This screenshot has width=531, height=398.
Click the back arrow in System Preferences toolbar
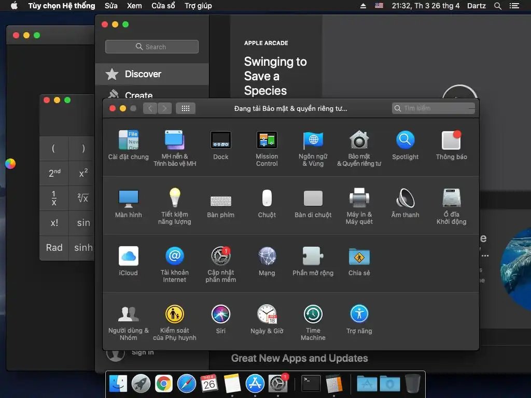pyautogui.click(x=150, y=108)
